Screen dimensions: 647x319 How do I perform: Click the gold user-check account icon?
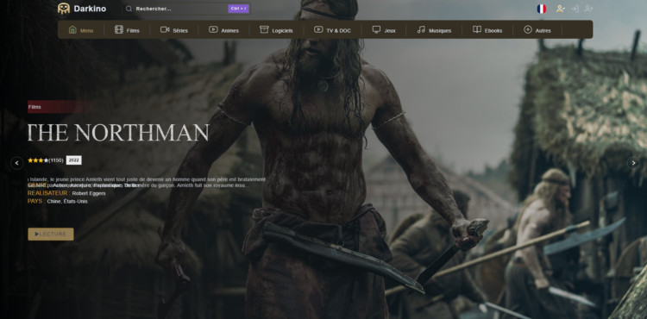coord(561,9)
